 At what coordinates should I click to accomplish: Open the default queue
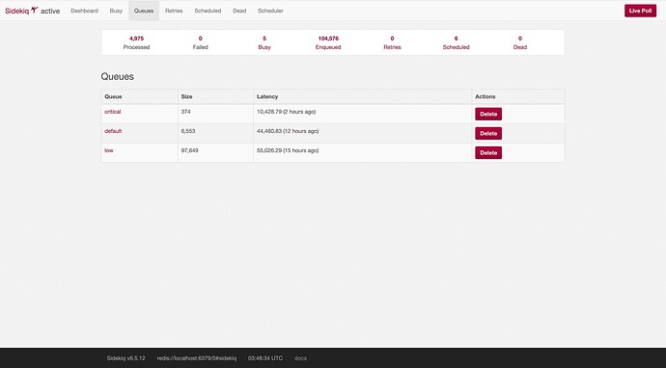tap(113, 131)
